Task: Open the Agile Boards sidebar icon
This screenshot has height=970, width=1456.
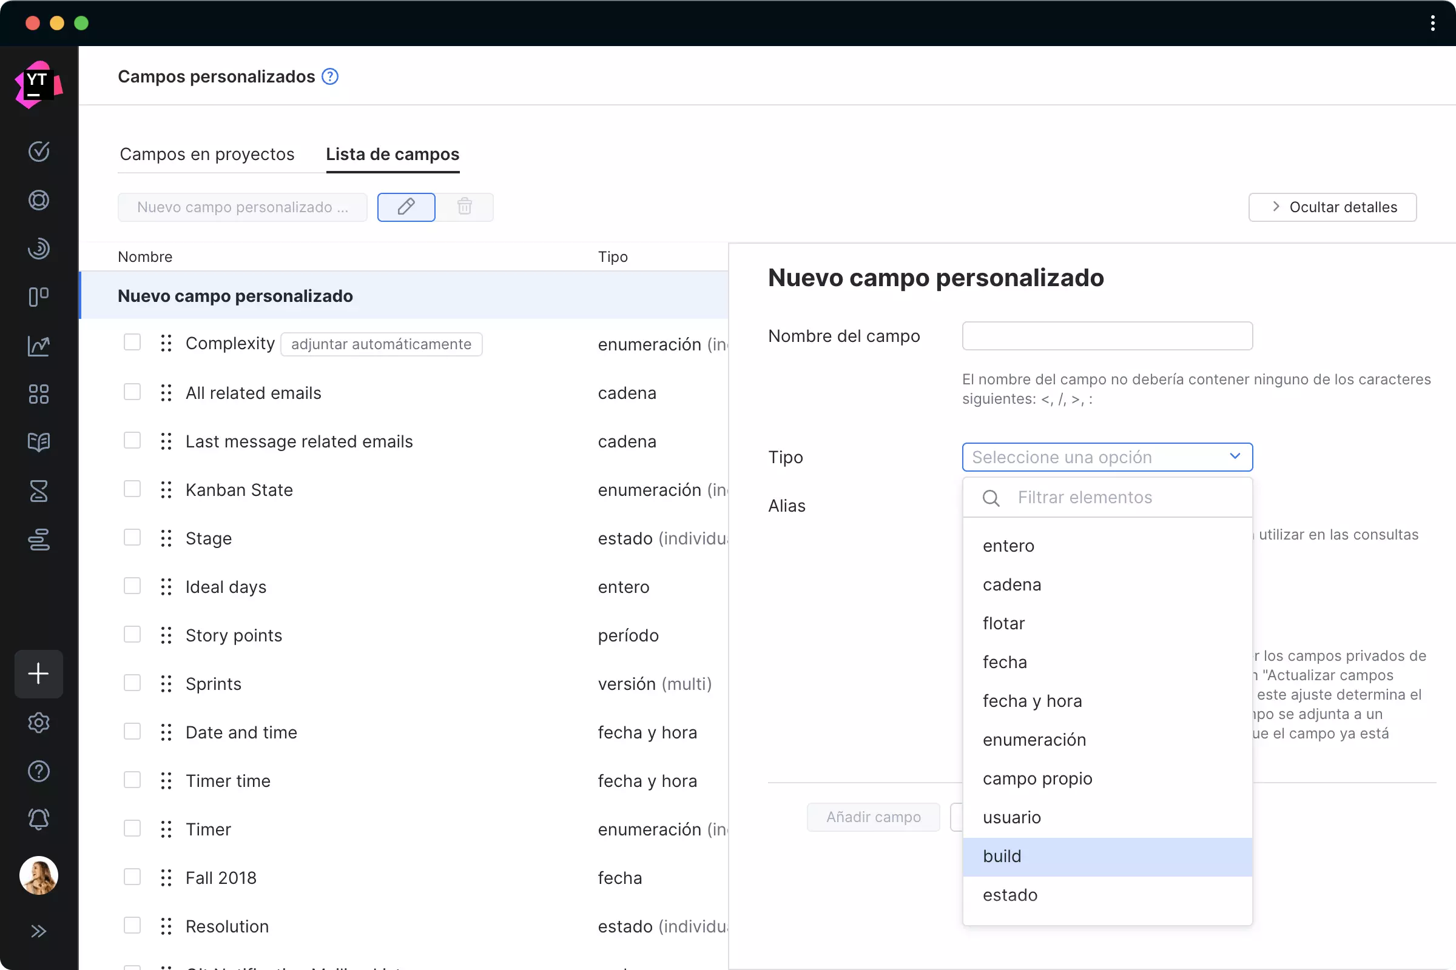Action: pyautogui.click(x=38, y=297)
